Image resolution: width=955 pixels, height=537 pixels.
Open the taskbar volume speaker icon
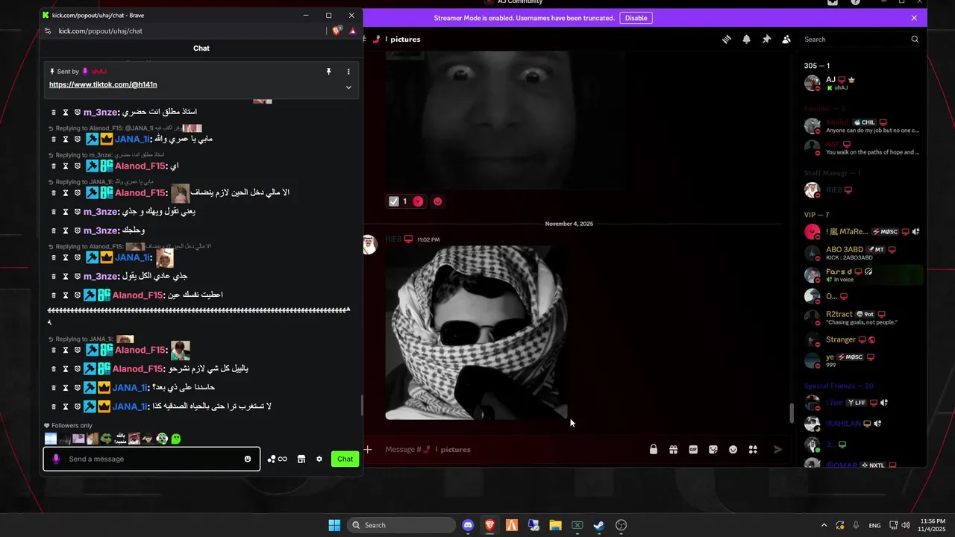tap(906, 525)
